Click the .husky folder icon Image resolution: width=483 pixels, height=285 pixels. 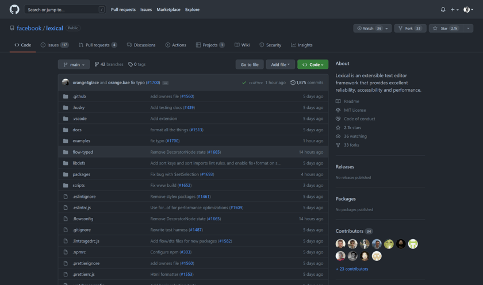66,107
